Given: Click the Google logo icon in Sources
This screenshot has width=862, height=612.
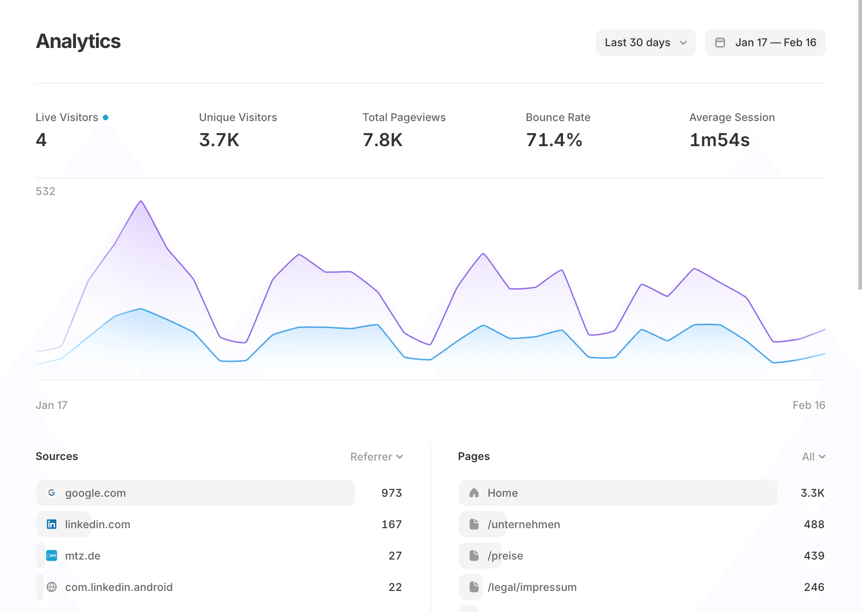Looking at the screenshot, I should point(52,493).
